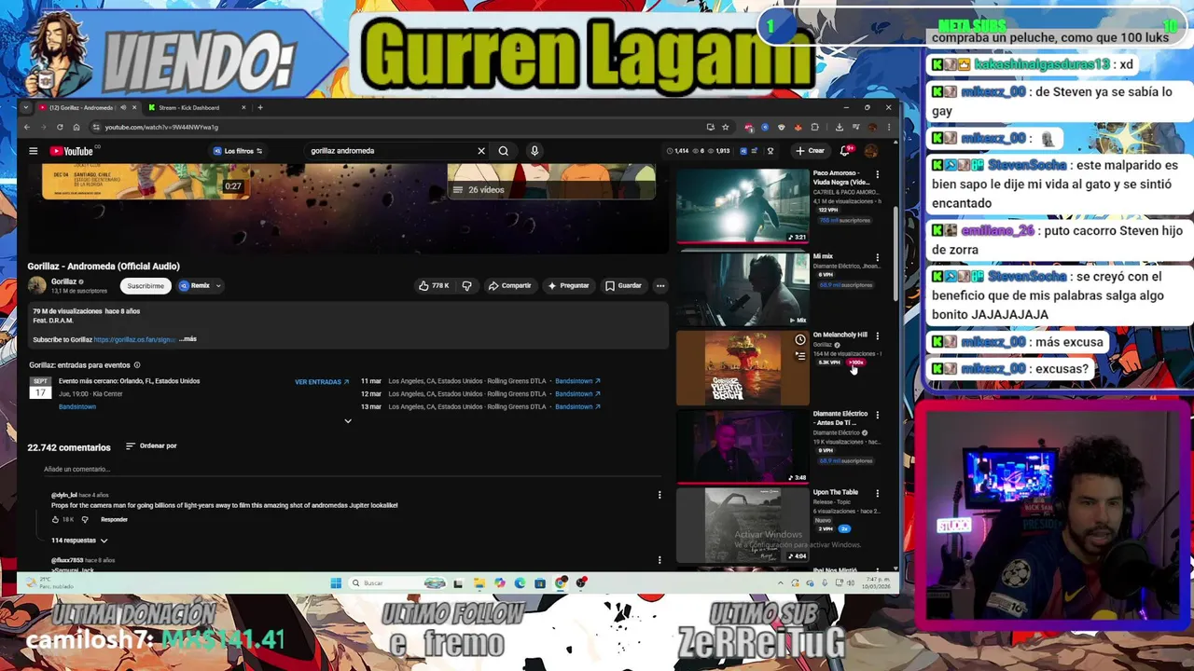
Task: Save the video with Guardar
Action: [623, 286]
